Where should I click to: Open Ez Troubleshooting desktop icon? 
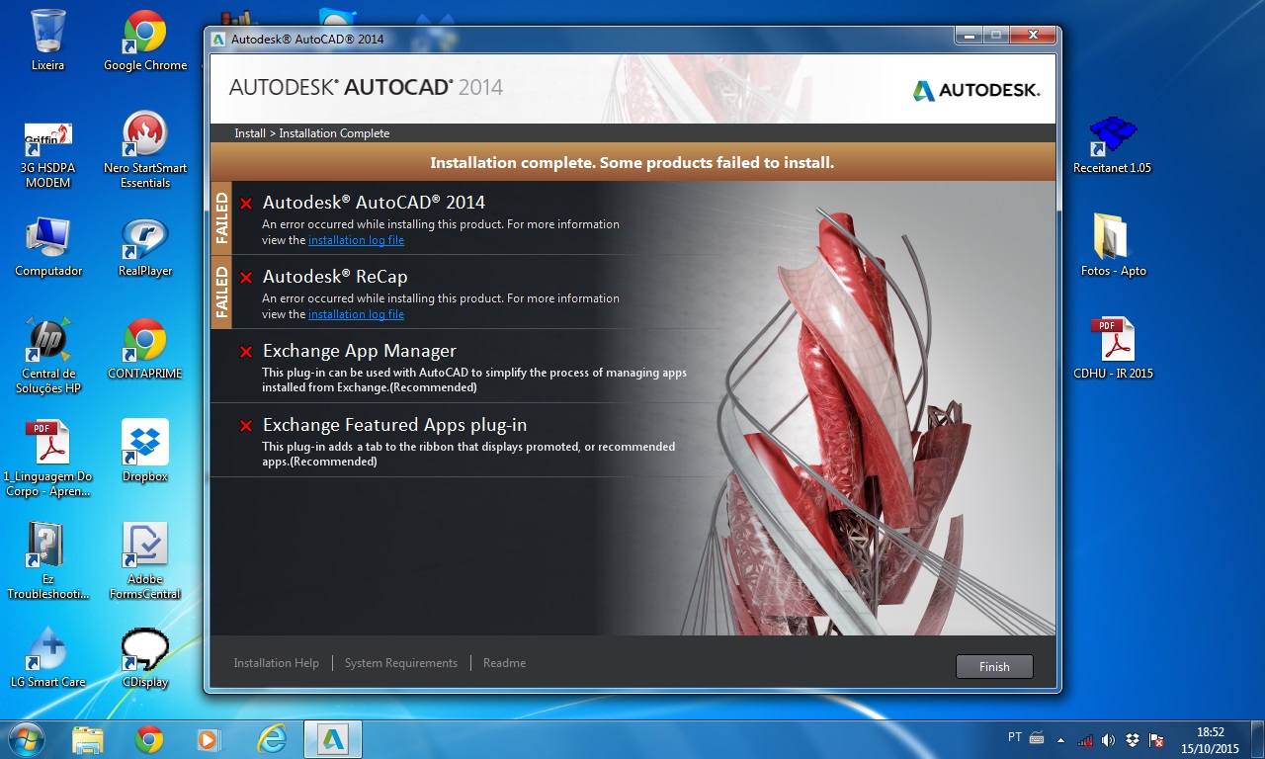[x=48, y=561]
